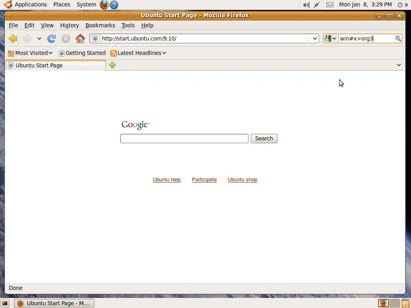The height and width of the screenshot is (308, 411).
Task: Switch to the second workspace in switcher
Action: point(395,303)
